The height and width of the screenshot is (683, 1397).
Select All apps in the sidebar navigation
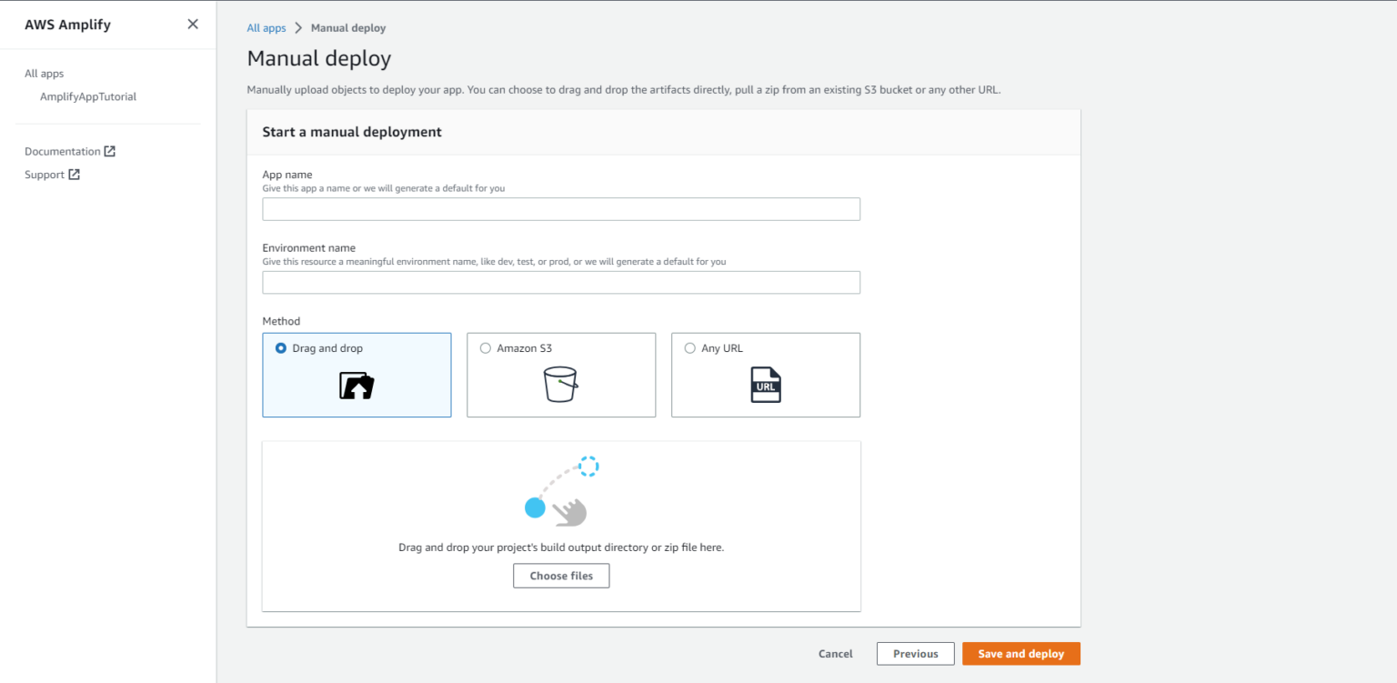click(x=44, y=73)
